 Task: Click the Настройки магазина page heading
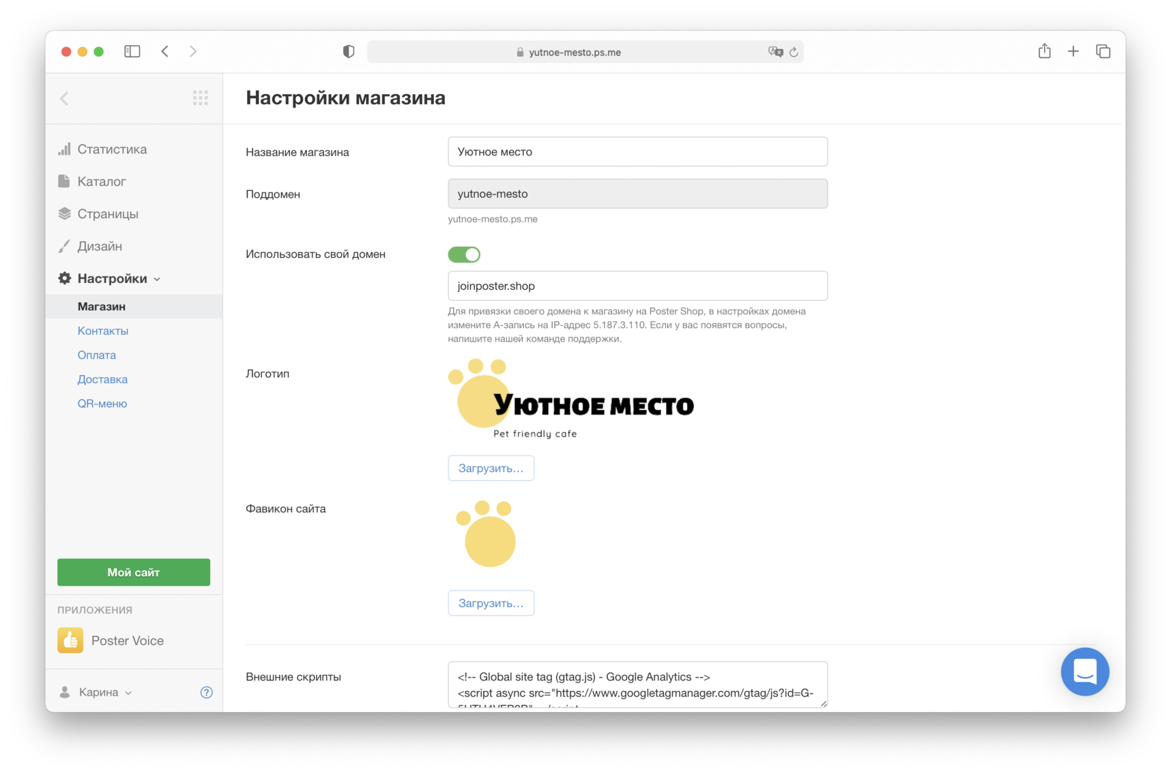[x=345, y=98]
